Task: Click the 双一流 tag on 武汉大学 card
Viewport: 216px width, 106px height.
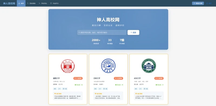Action: [146, 89]
